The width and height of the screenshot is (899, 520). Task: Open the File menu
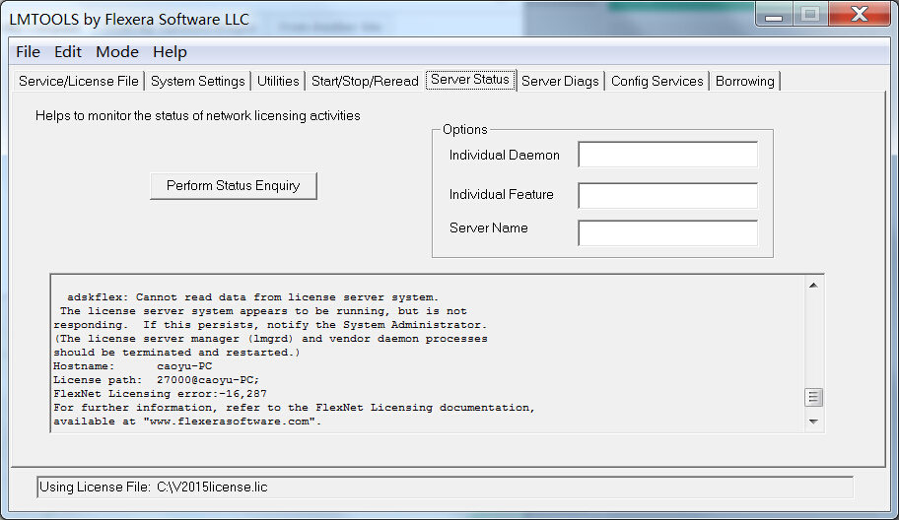(28, 52)
